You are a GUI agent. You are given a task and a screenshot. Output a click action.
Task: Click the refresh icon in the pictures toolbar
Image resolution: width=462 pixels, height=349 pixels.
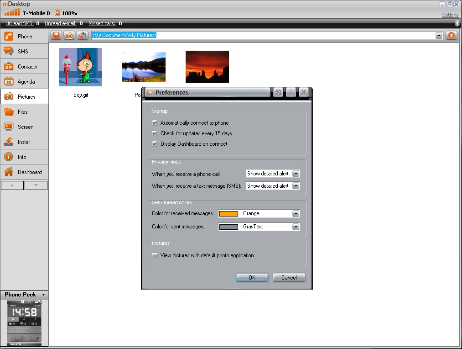[x=83, y=35]
